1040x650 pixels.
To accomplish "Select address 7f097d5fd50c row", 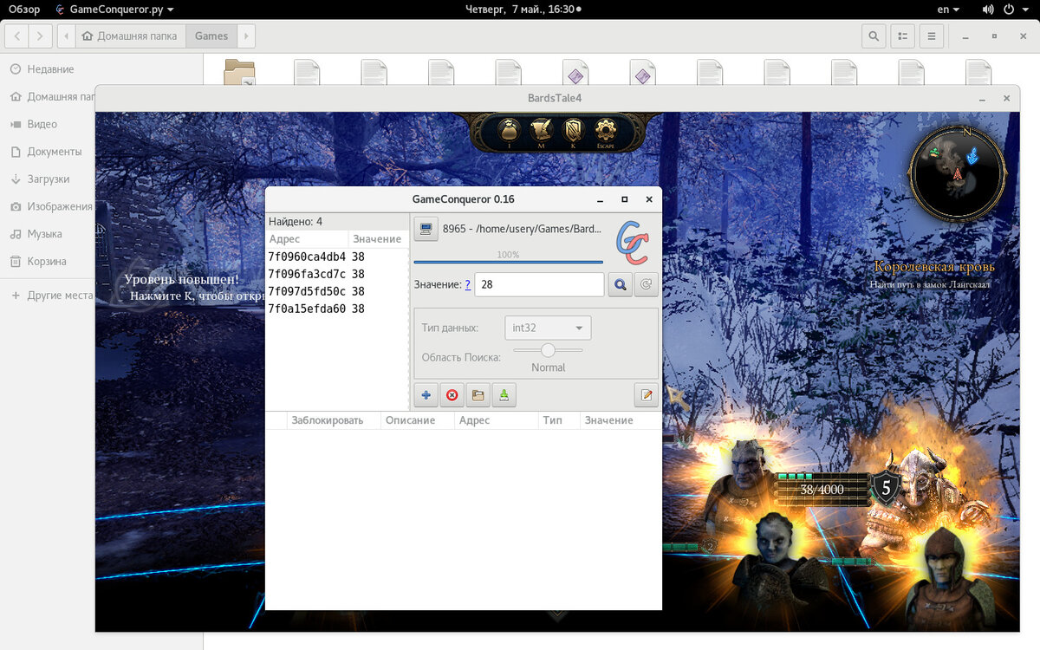I will click(337, 291).
